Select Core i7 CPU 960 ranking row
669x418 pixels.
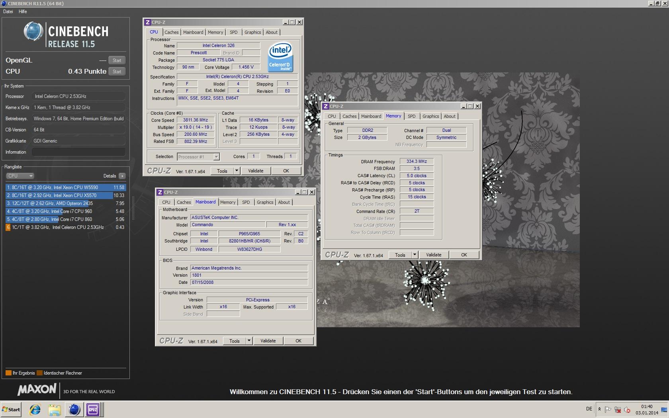click(66, 211)
